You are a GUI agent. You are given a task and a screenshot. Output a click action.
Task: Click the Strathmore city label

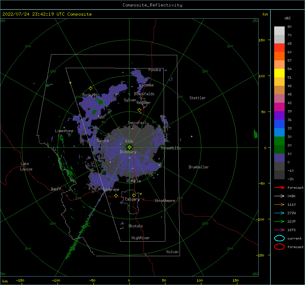coord(165,201)
